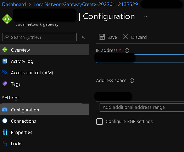Click the Properties bars icon
This screenshot has height=152, width=184.
pyautogui.click(x=5, y=132)
